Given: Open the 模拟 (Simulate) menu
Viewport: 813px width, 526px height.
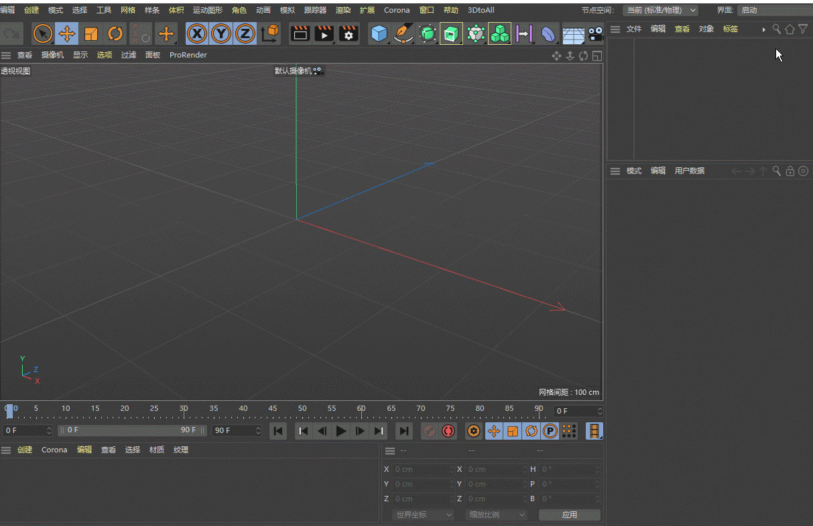Looking at the screenshot, I should (287, 10).
